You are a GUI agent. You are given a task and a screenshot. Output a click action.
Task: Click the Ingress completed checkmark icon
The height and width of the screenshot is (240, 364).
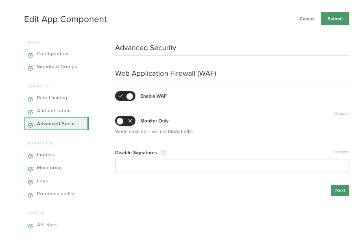point(31,156)
